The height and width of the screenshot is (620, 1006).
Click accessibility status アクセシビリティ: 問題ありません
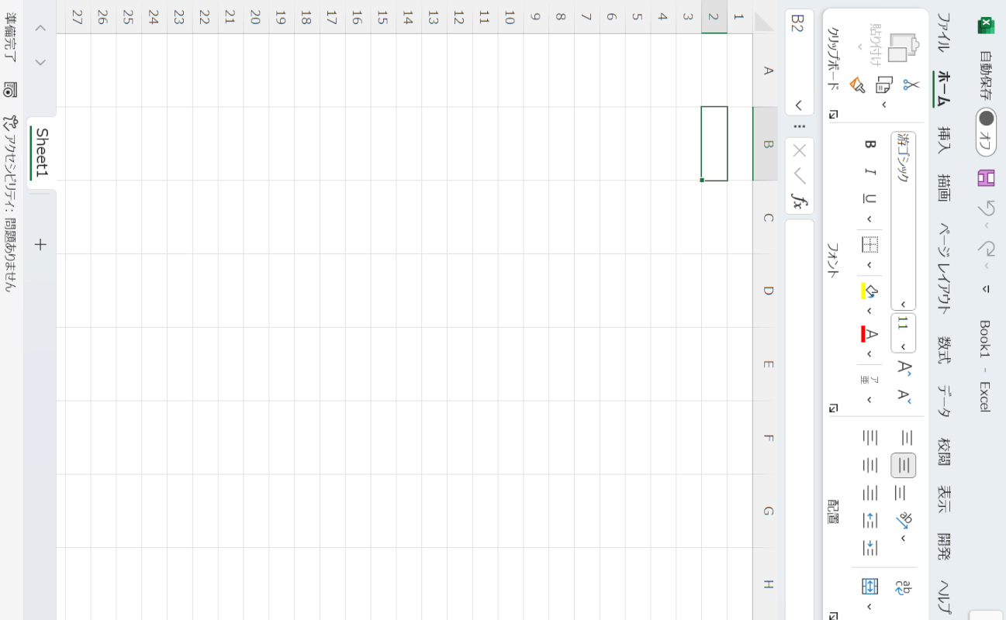pyautogui.click(x=10, y=204)
